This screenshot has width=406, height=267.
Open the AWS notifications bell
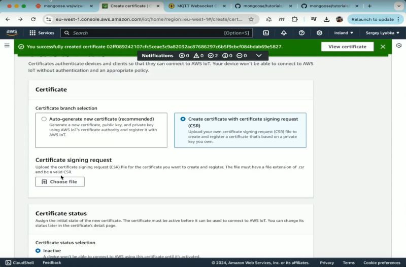pyautogui.click(x=284, y=33)
